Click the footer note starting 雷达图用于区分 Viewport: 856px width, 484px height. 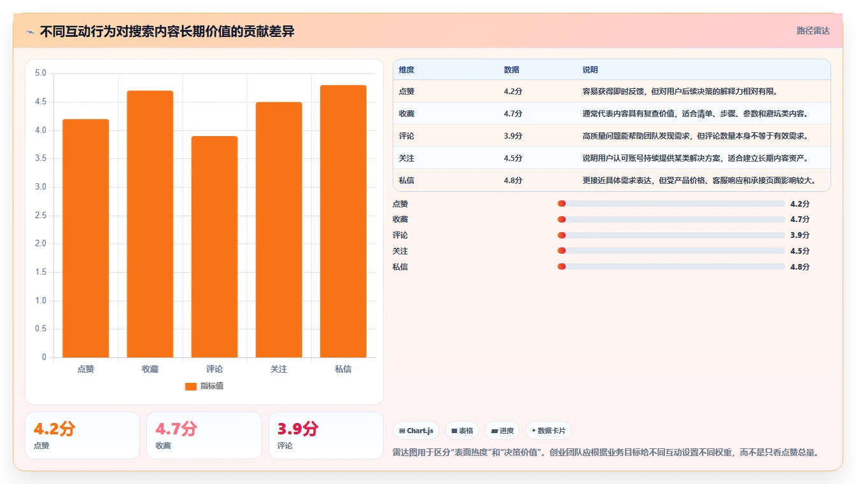(x=606, y=453)
